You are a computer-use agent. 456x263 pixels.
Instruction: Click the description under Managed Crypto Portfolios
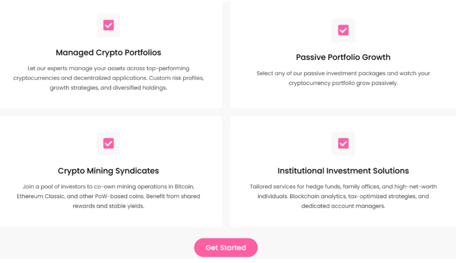(x=108, y=78)
